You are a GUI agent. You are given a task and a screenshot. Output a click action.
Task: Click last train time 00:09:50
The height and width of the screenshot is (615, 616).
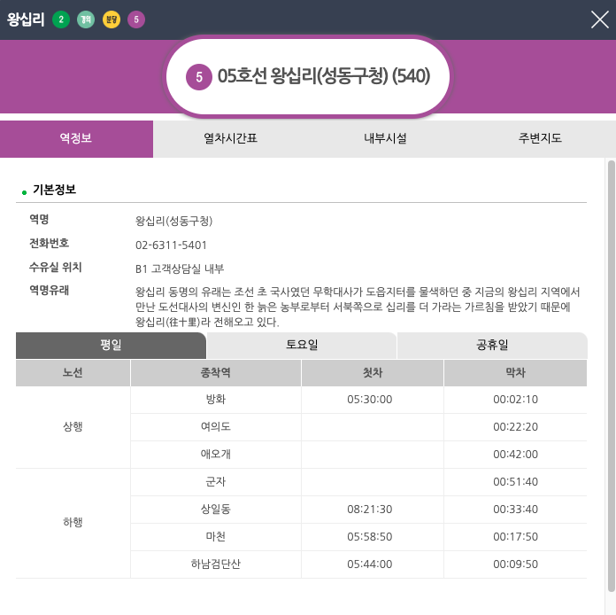click(x=515, y=564)
